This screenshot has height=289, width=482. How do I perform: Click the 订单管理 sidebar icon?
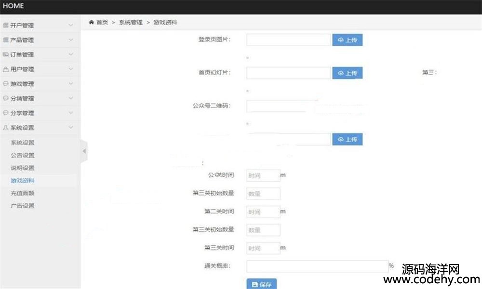pyautogui.click(x=5, y=54)
